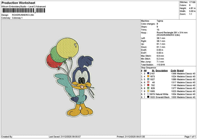Click the 'Code' column header
The height and width of the screenshot is (139, 197).
coord(173,70)
